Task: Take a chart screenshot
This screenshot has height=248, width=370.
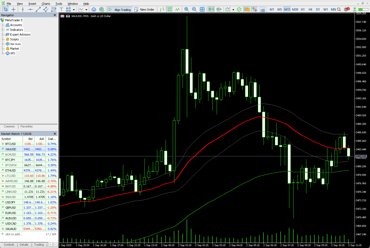Action: click(x=262, y=9)
